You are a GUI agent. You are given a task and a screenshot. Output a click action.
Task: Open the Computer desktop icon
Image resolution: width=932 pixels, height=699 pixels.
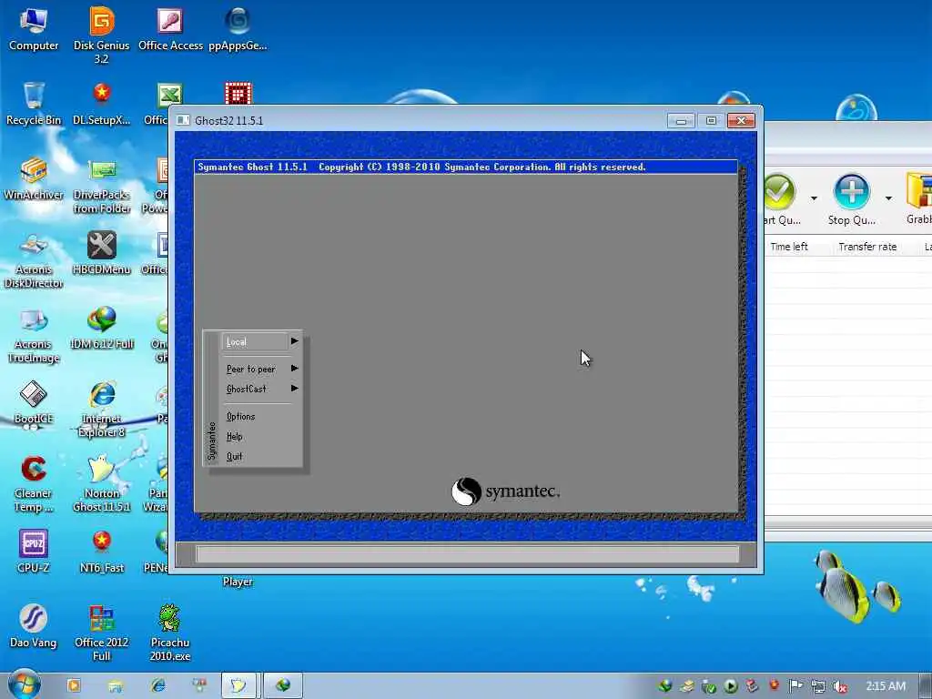34,28
